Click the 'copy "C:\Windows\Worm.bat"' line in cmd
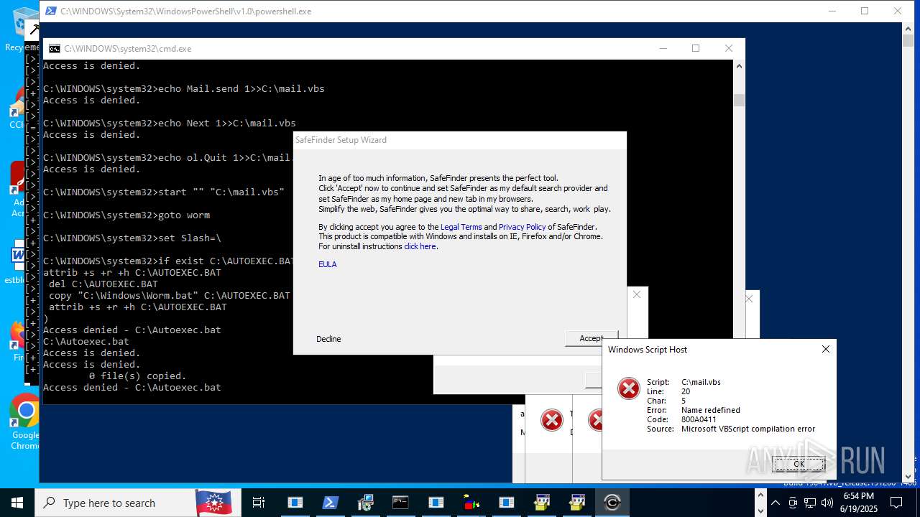Image resolution: width=920 pixels, height=517 pixels. [x=170, y=296]
